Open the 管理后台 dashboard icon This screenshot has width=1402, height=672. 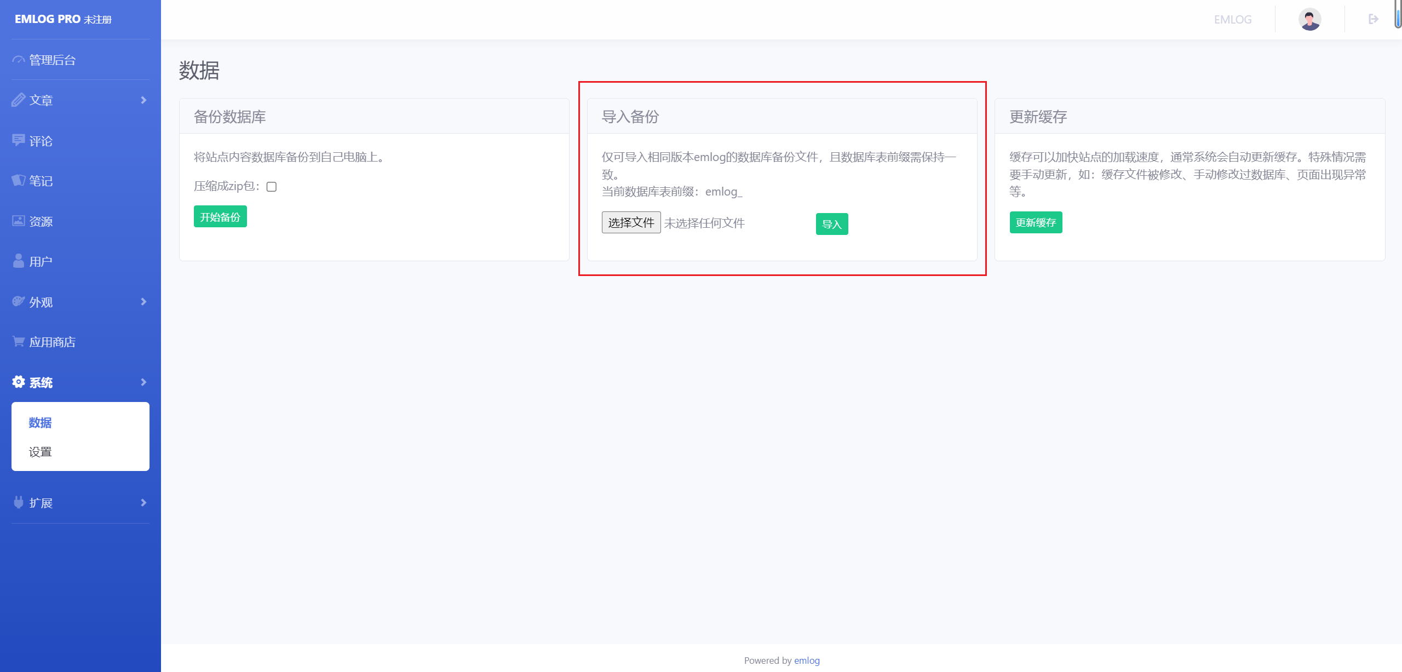coord(18,59)
